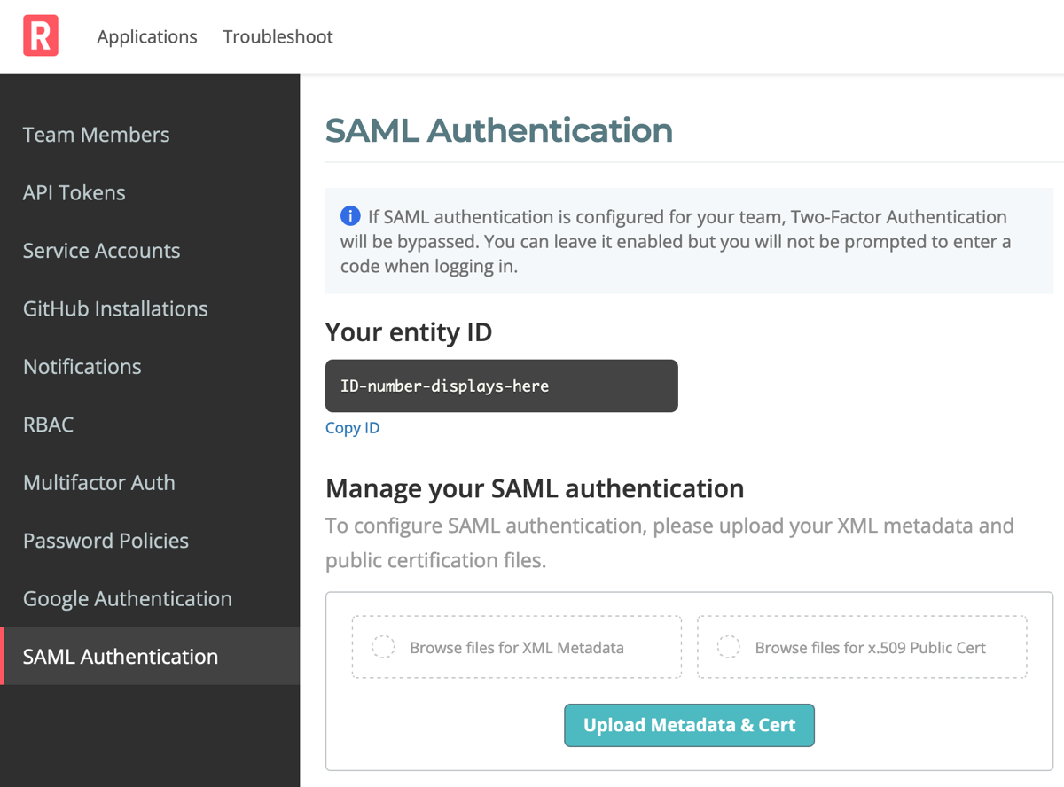The width and height of the screenshot is (1064, 787).
Task: Open the RBAC settings page
Action: [48, 425]
